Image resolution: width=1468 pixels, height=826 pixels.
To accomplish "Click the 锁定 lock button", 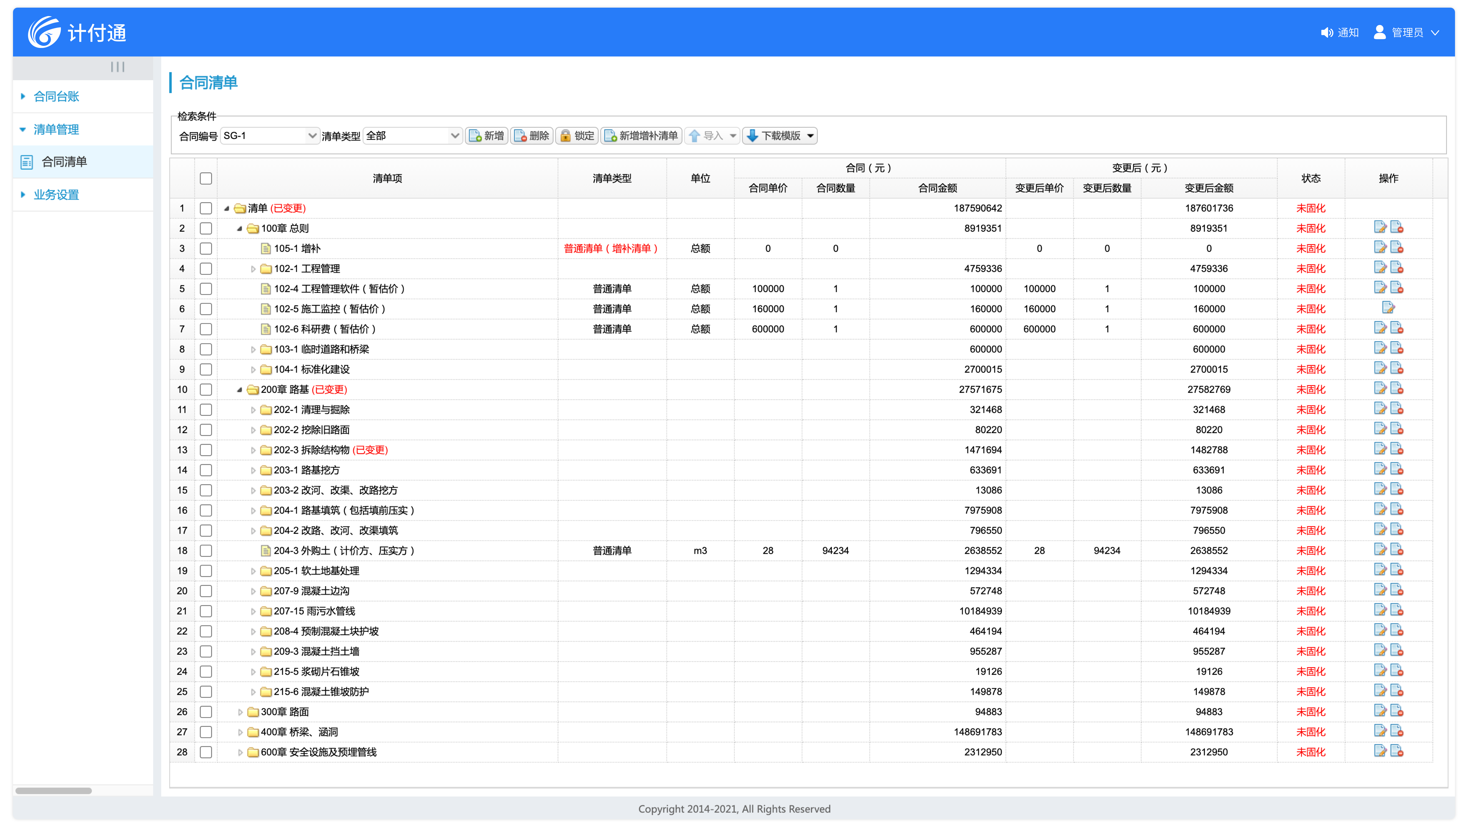I will 577,136.
